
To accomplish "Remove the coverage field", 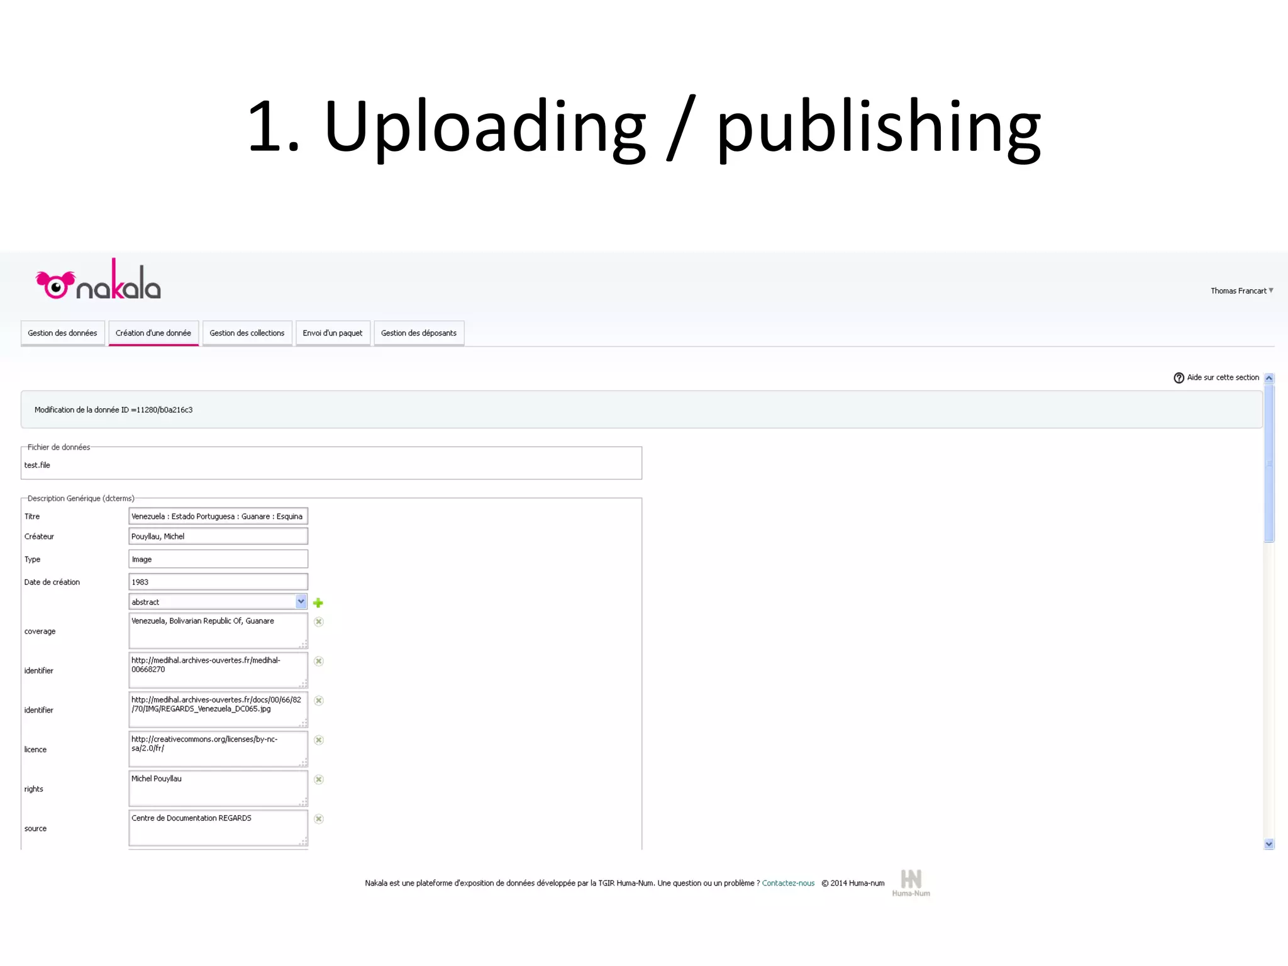I will (x=319, y=621).
